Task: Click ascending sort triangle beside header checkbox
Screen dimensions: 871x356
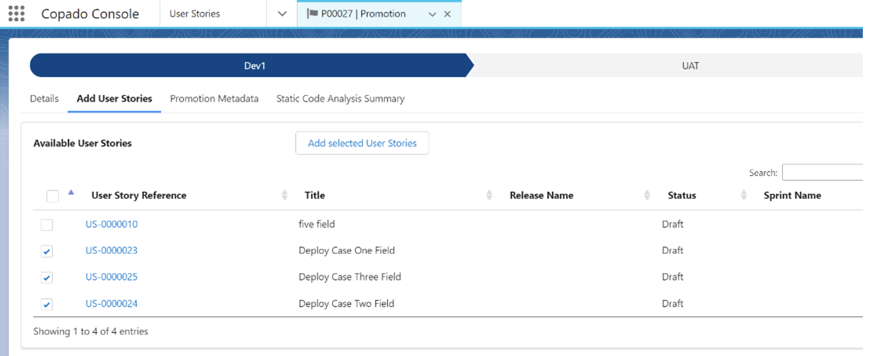Action: (71, 192)
